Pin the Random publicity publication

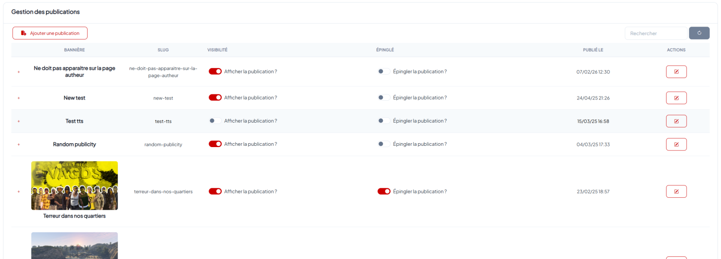pyautogui.click(x=384, y=144)
